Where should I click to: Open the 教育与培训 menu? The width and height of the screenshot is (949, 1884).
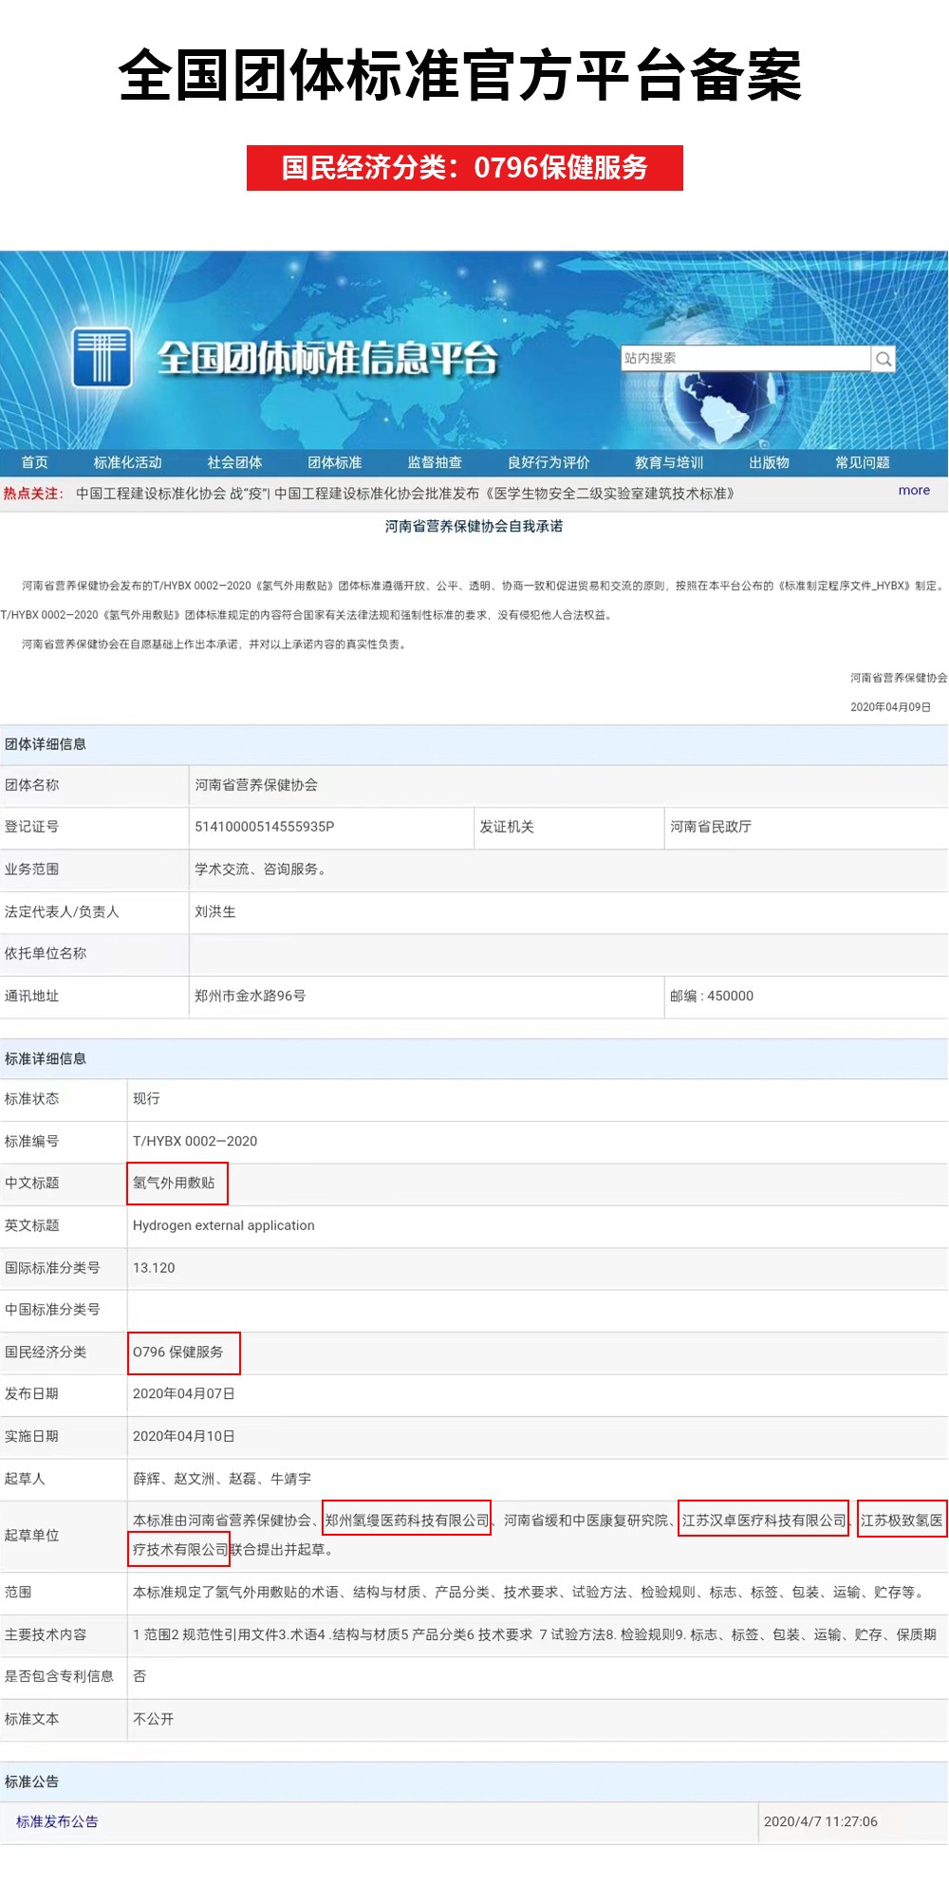[668, 463]
